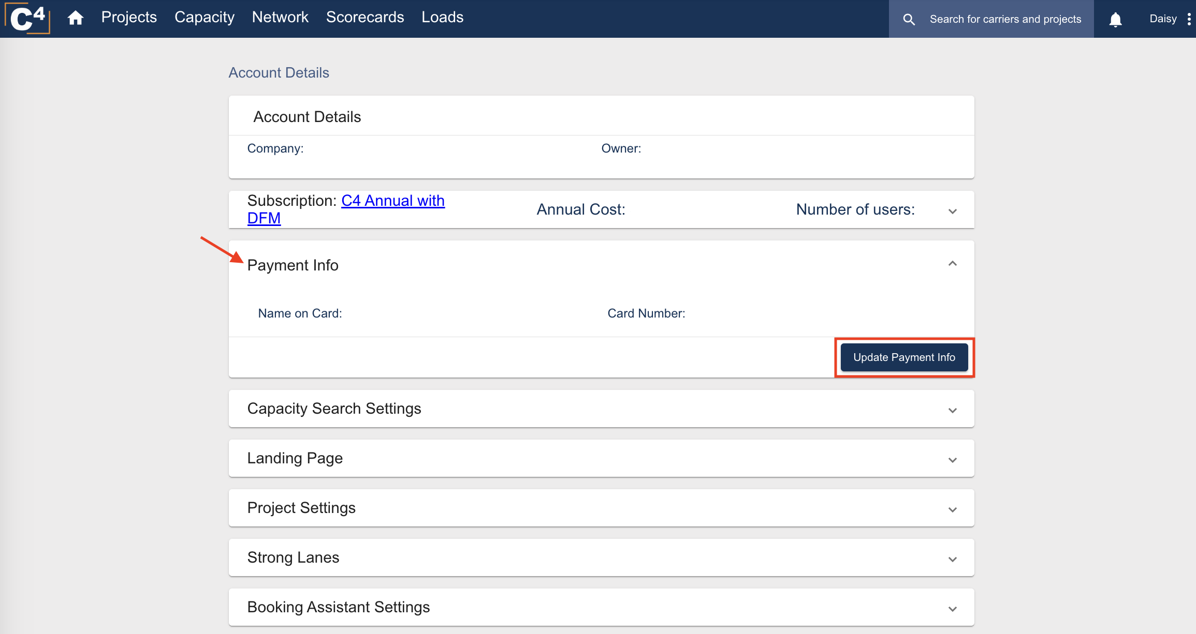
Task: Click the Daisy user name
Action: click(1163, 19)
